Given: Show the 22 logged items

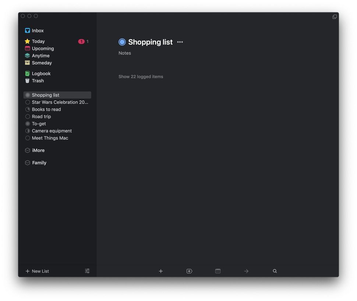Looking at the screenshot, I should coord(141,77).
